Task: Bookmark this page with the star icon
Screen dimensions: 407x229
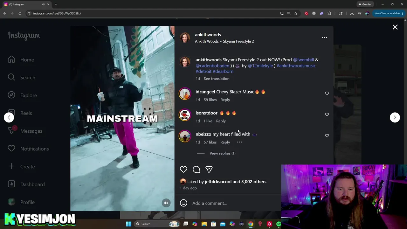Action: pyautogui.click(x=296, y=13)
